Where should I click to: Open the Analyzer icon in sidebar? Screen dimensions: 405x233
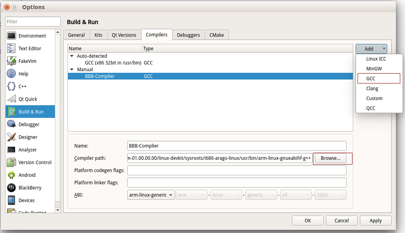(x=11, y=150)
